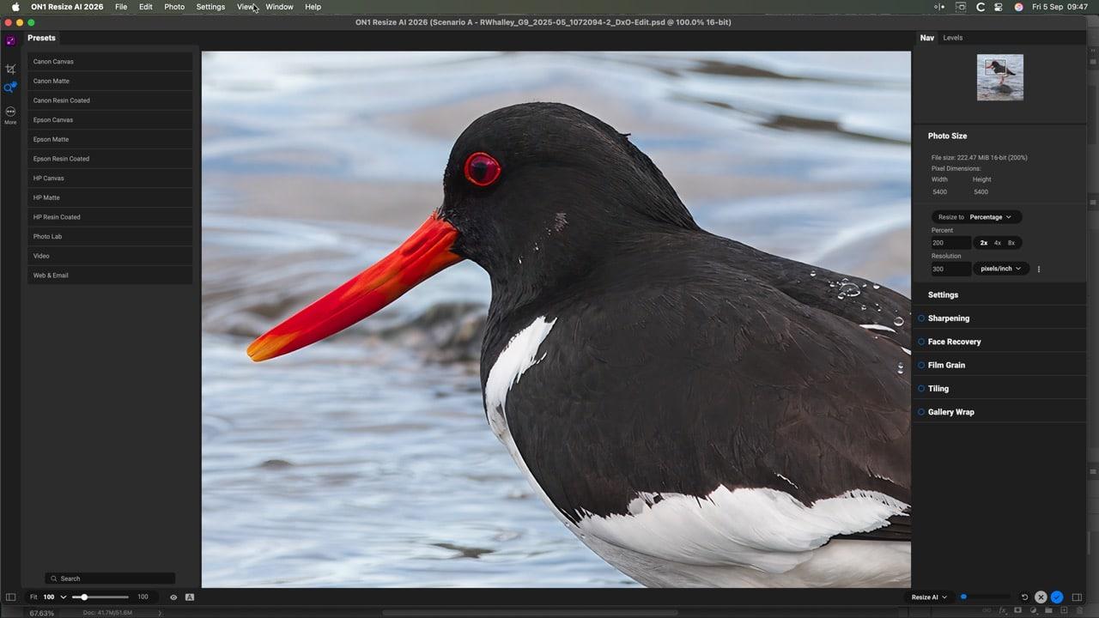Enable the Gallery Wrap setting toggle
This screenshot has width=1099, height=618.
[921, 412]
